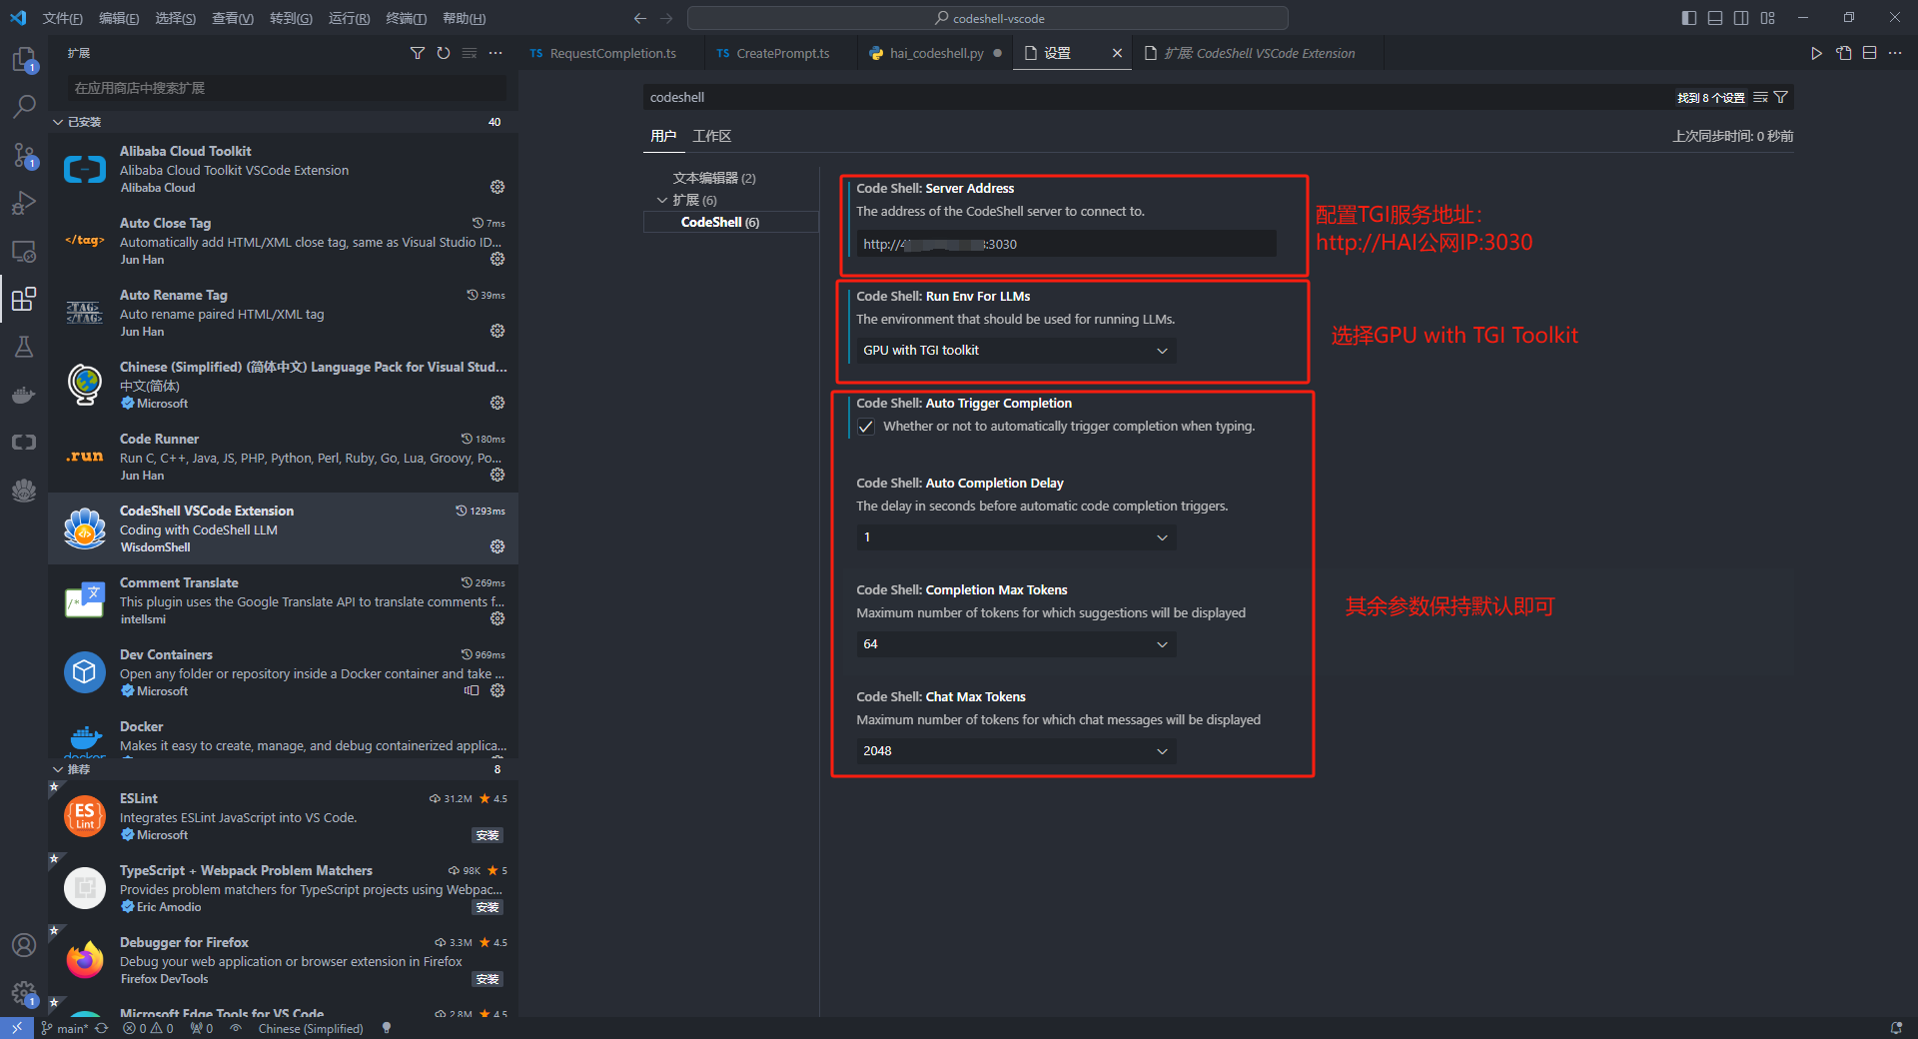
Task: Toggle Auto Trigger Completion checkbox
Action: click(x=866, y=427)
